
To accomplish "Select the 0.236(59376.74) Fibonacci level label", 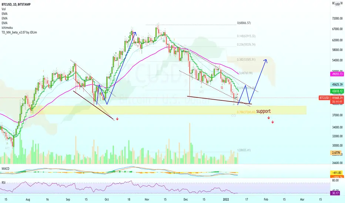I will point(246,45).
